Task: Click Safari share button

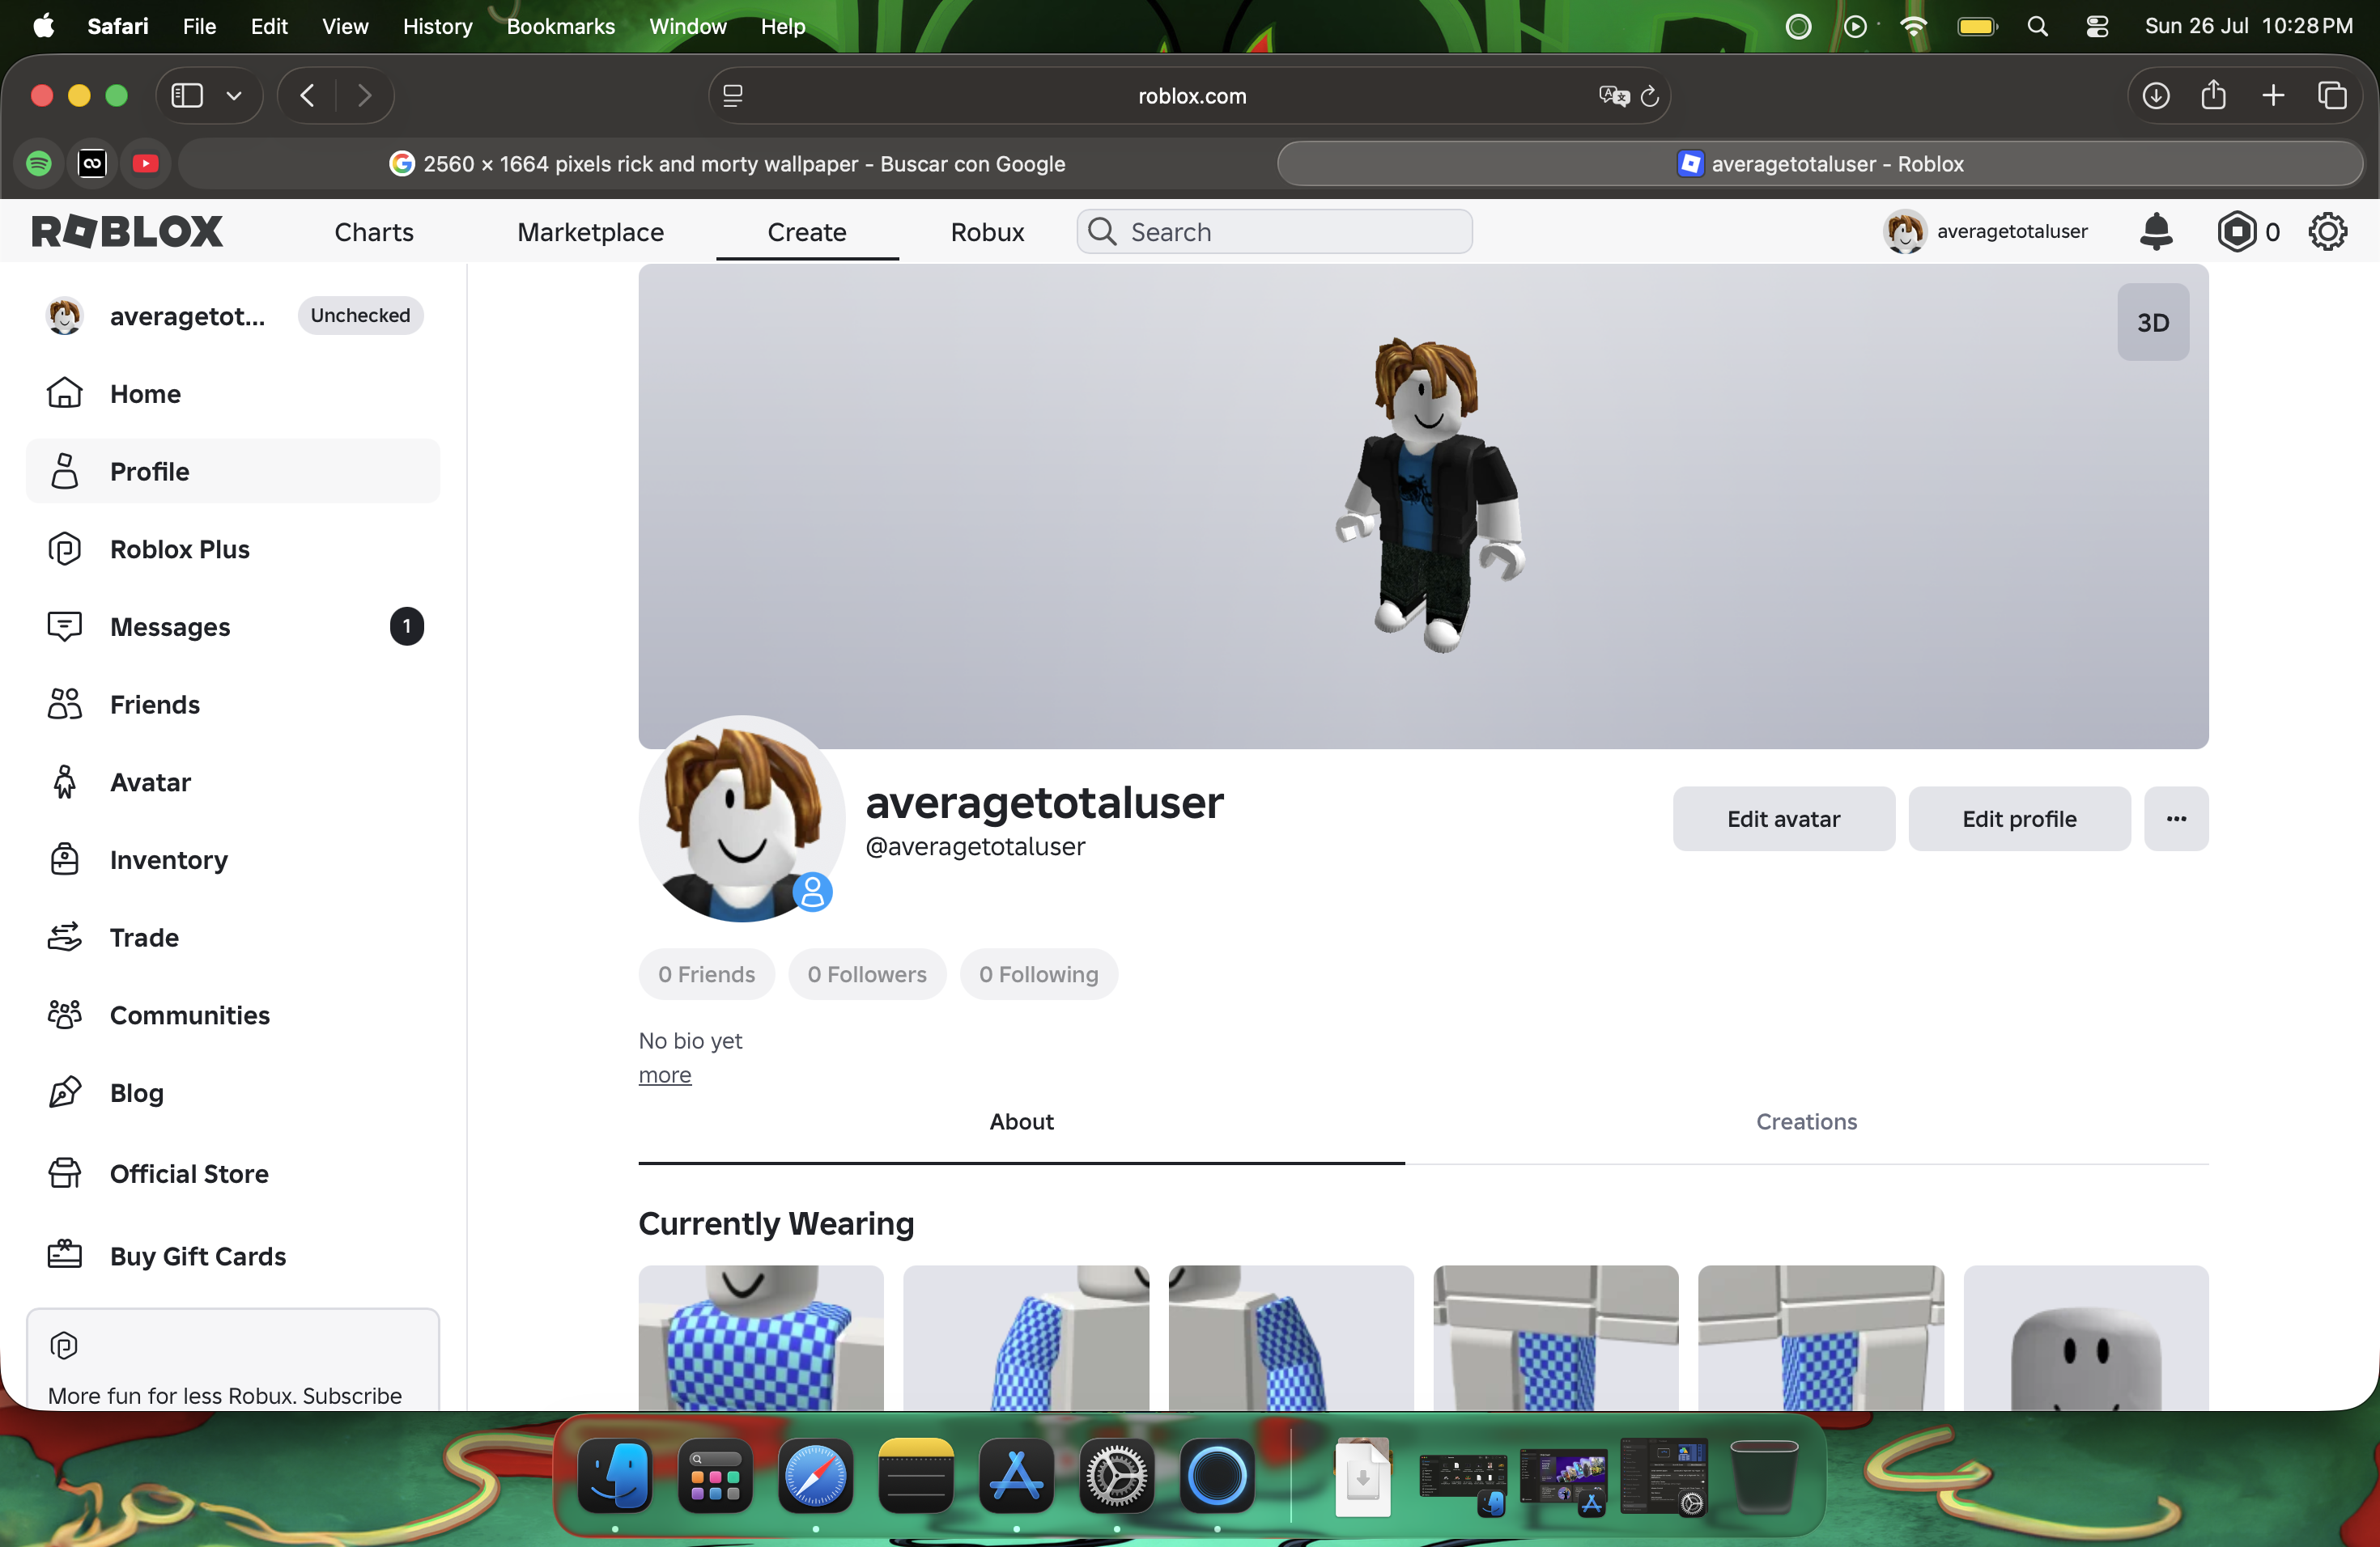Action: click(x=2214, y=96)
